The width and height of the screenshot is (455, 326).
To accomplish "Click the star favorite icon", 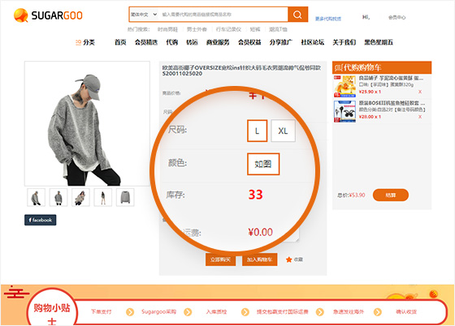I will pos(288,260).
